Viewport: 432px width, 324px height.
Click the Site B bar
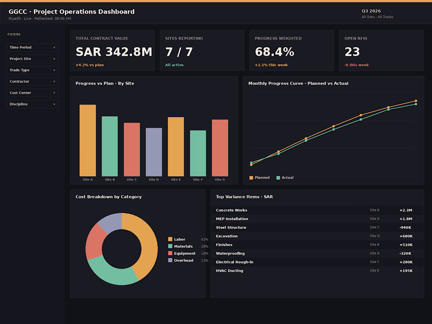(110, 146)
